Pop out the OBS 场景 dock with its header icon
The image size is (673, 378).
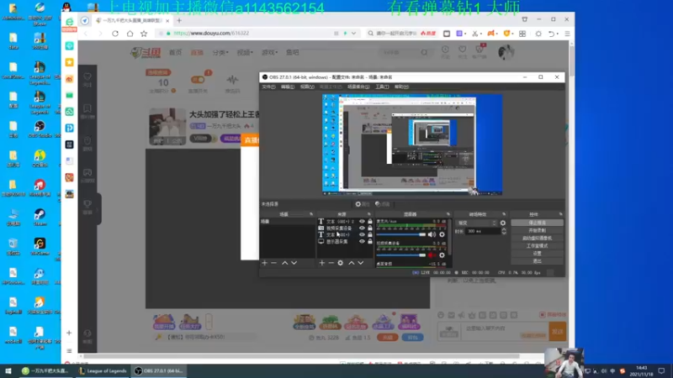click(x=311, y=214)
